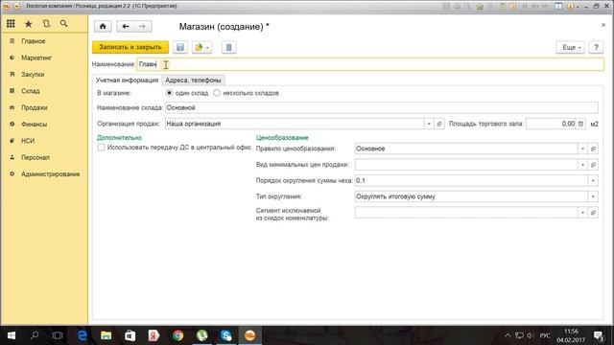This screenshot has height=345, width=614.
Task: Open Сегмент исключаемой номенклатуры item icon
Action: (593, 213)
